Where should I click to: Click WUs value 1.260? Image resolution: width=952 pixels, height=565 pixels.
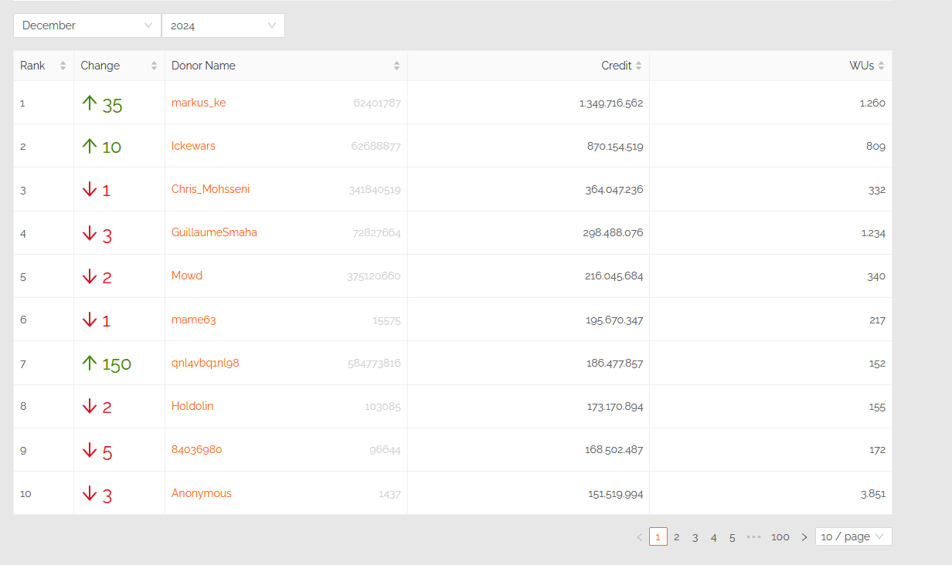coord(872,103)
